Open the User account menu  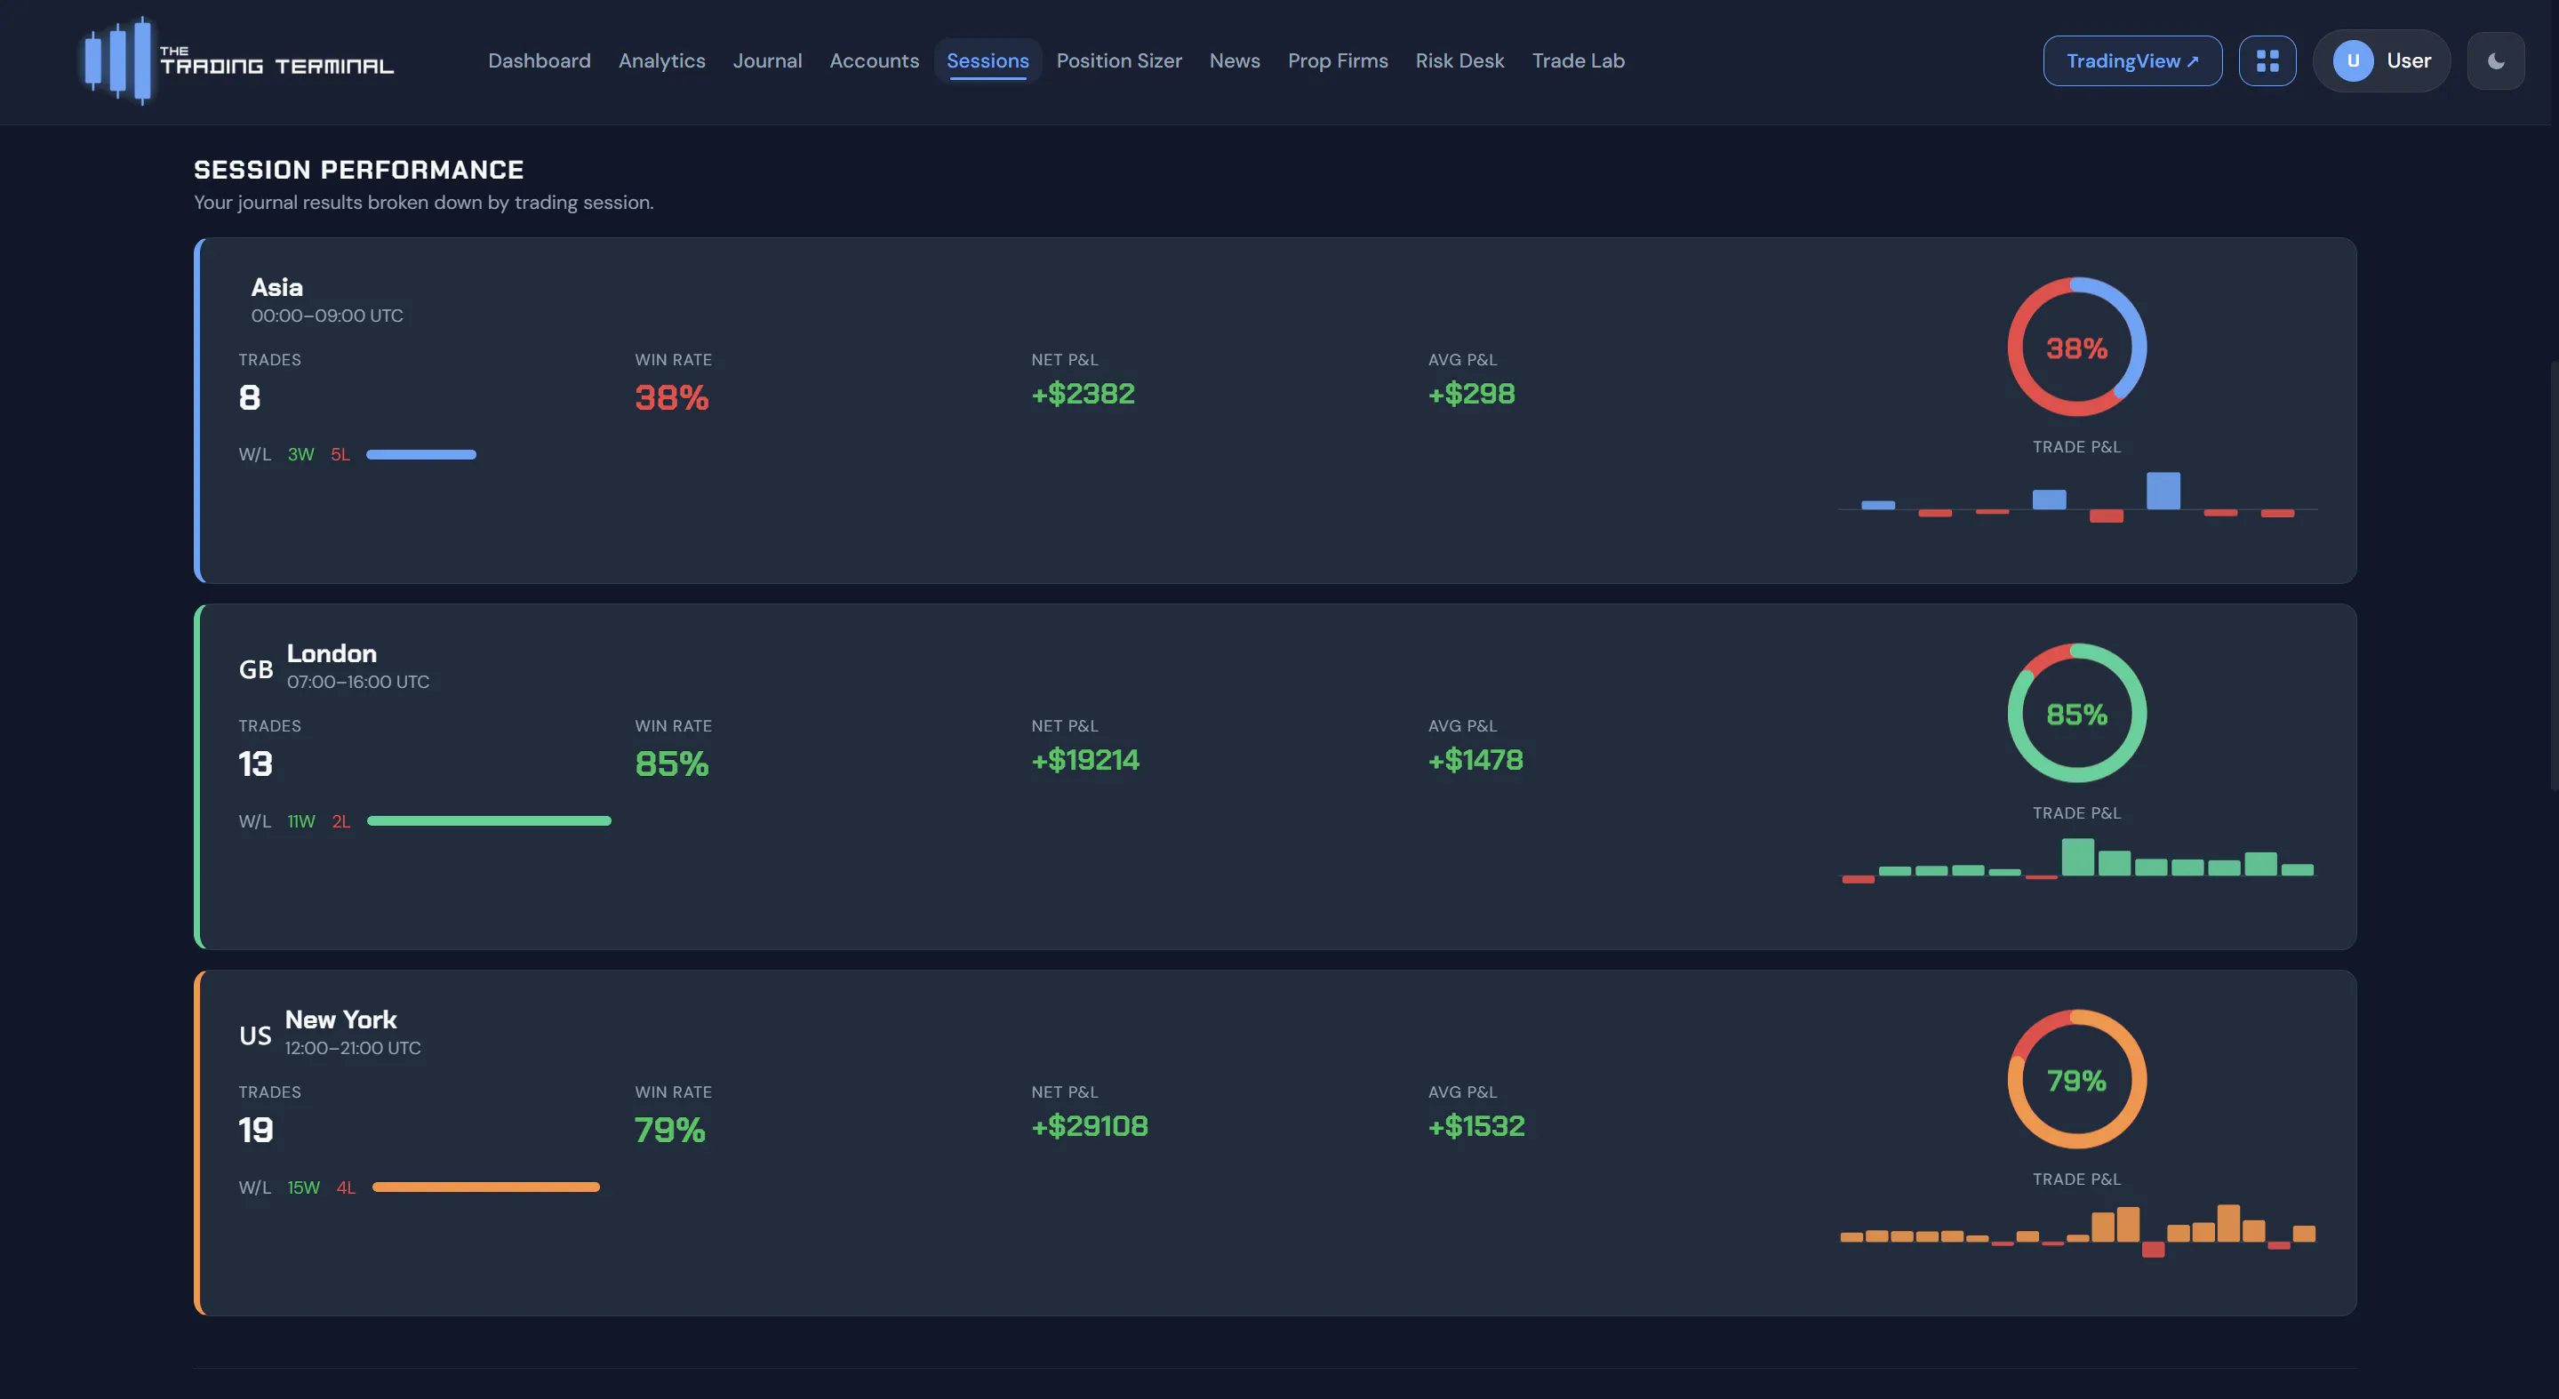pos(2381,60)
